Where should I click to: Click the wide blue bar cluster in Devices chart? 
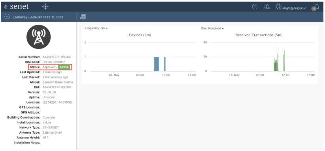[x=157, y=64]
